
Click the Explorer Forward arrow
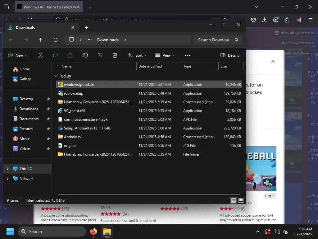[26, 40]
